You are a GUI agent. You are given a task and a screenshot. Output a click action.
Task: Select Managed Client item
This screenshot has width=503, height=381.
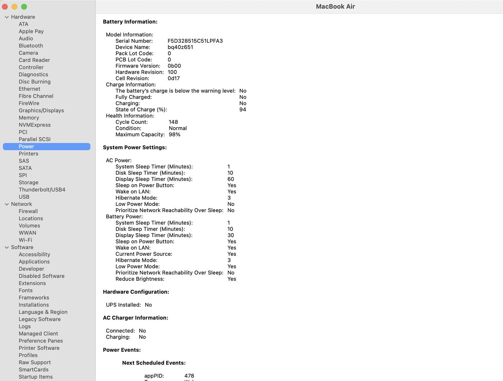[x=38, y=334]
